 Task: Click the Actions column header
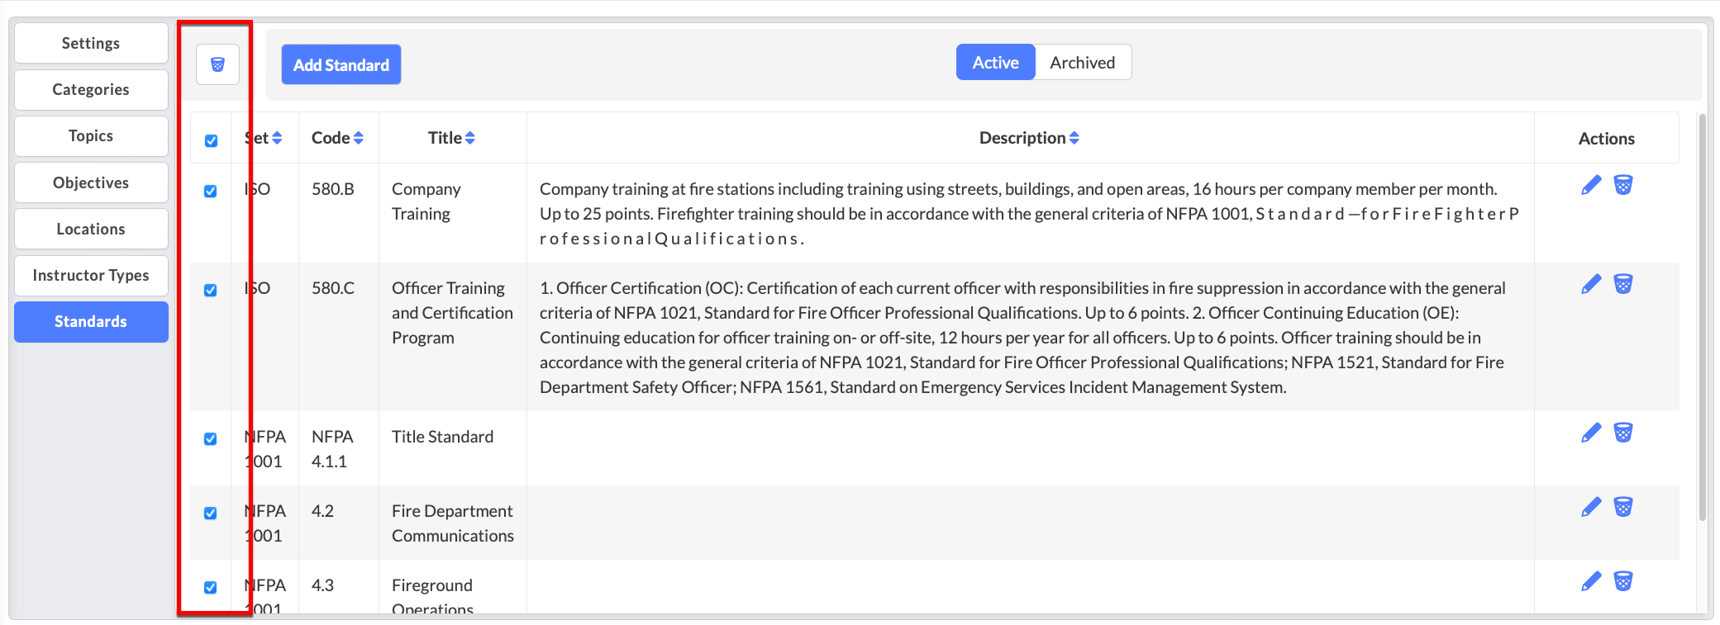pyautogui.click(x=1607, y=139)
